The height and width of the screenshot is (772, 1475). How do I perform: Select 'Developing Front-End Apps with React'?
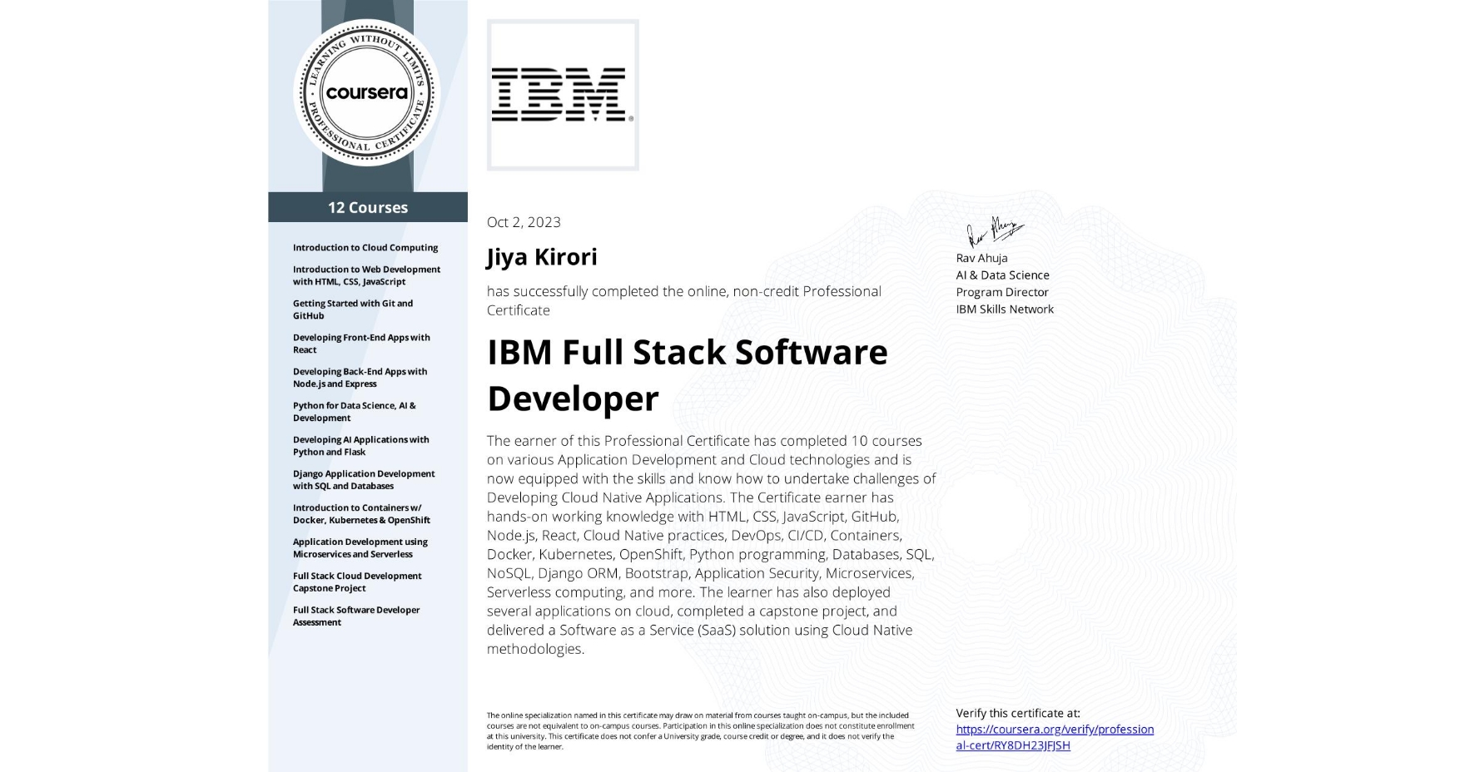coord(361,344)
